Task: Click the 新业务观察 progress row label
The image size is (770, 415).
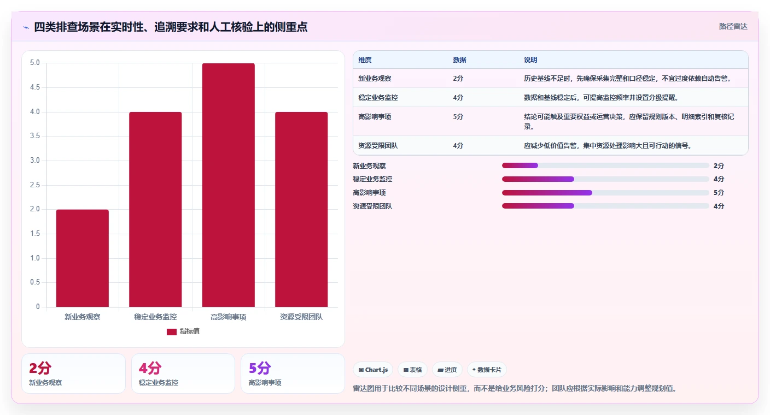Action: click(369, 166)
